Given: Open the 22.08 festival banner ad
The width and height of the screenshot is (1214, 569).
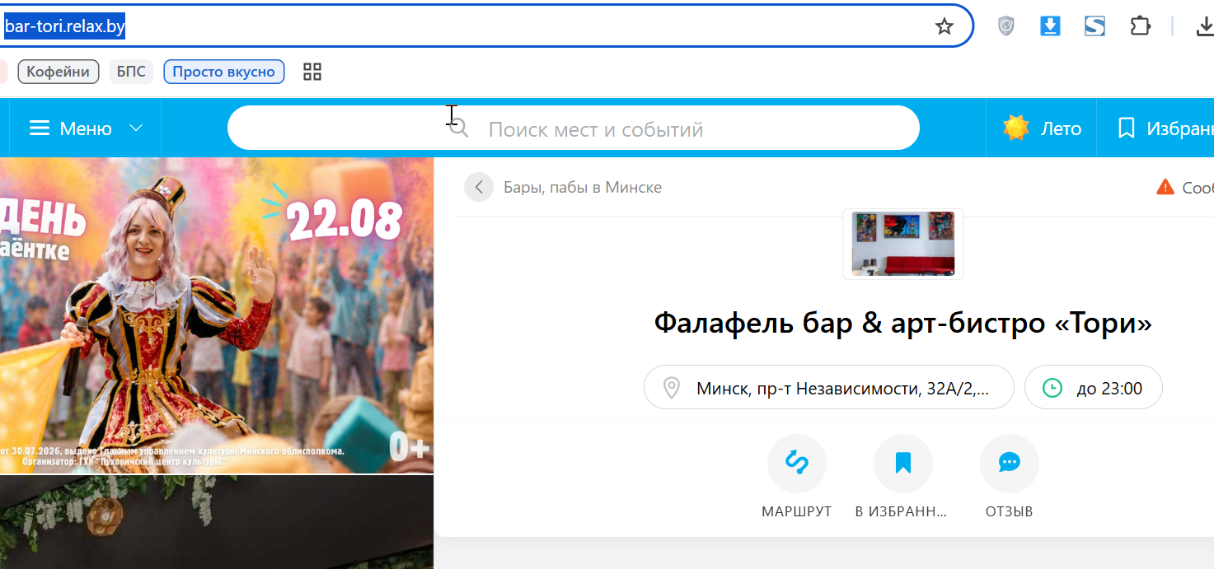Looking at the screenshot, I should click(217, 315).
